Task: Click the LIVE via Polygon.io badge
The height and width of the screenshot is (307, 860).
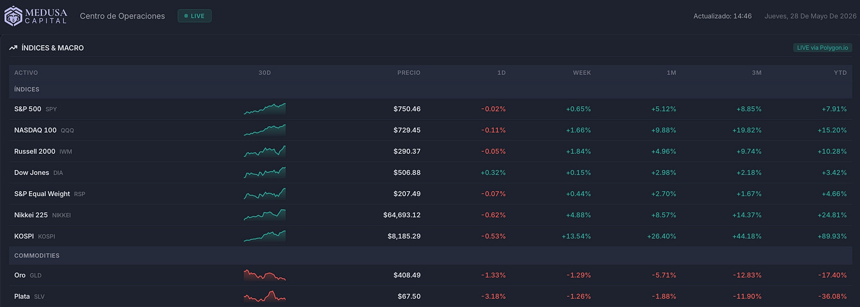Action: tap(822, 48)
